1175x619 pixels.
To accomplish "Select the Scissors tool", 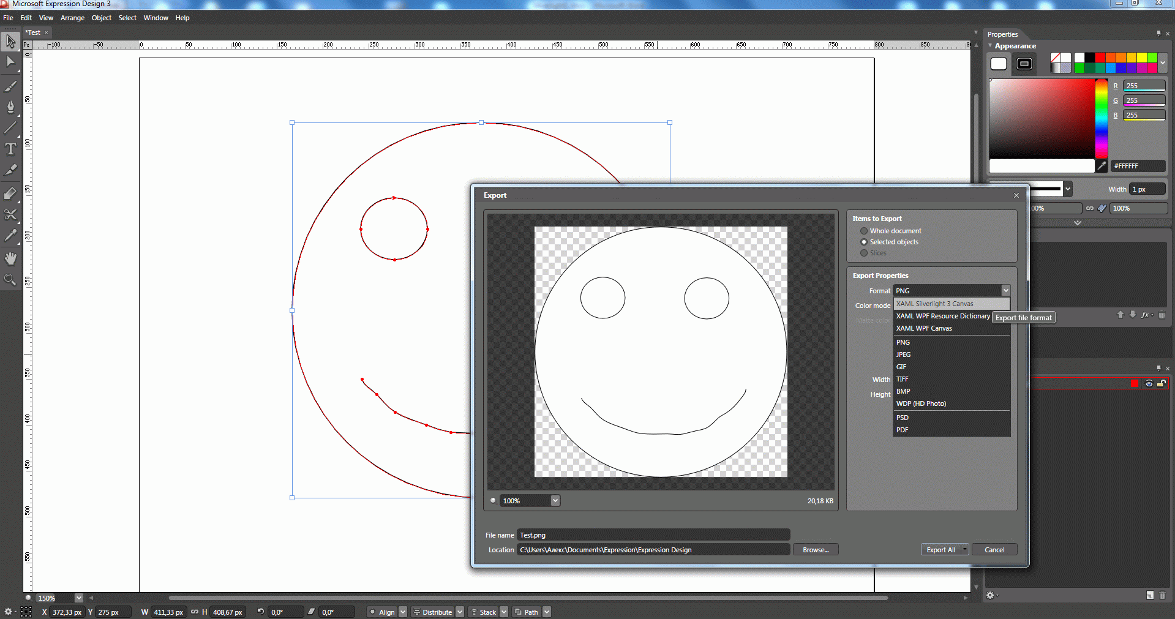I will coord(10,214).
